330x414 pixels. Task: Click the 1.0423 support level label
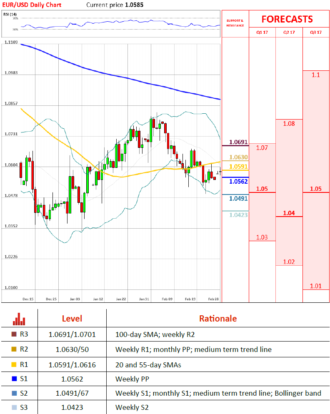click(238, 215)
